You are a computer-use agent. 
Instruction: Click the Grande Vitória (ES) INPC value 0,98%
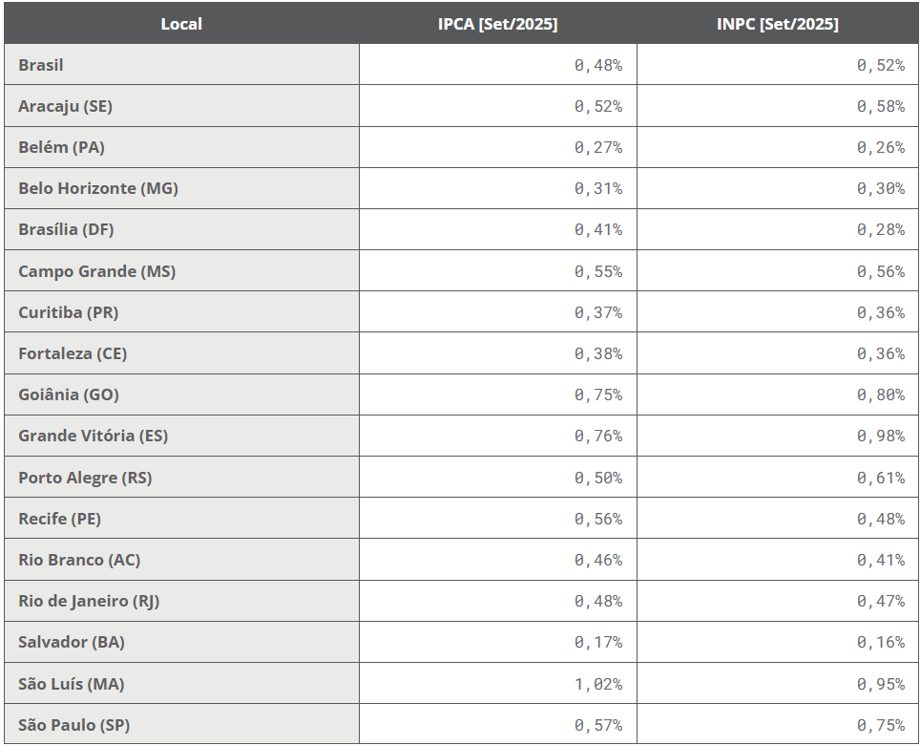point(880,436)
